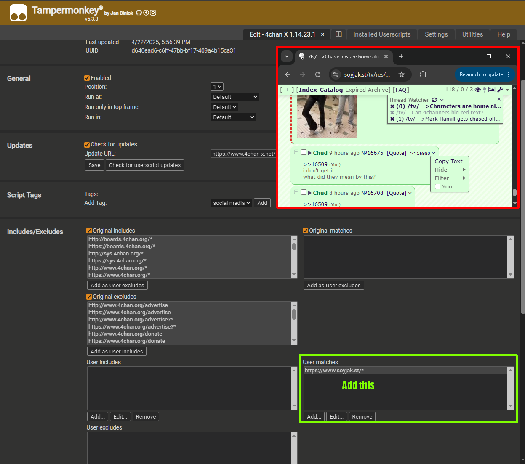Open the Run at dropdown
Image resolution: width=525 pixels, height=464 pixels.
click(x=235, y=97)
